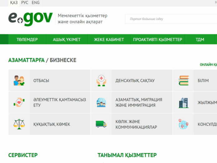
Task: Click the family icon beside Отбасы
Action: point(19,81)
